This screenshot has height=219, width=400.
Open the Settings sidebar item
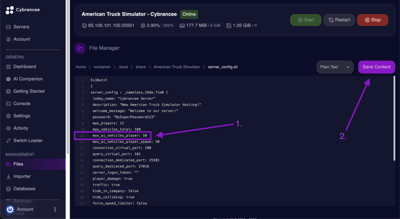22,116
